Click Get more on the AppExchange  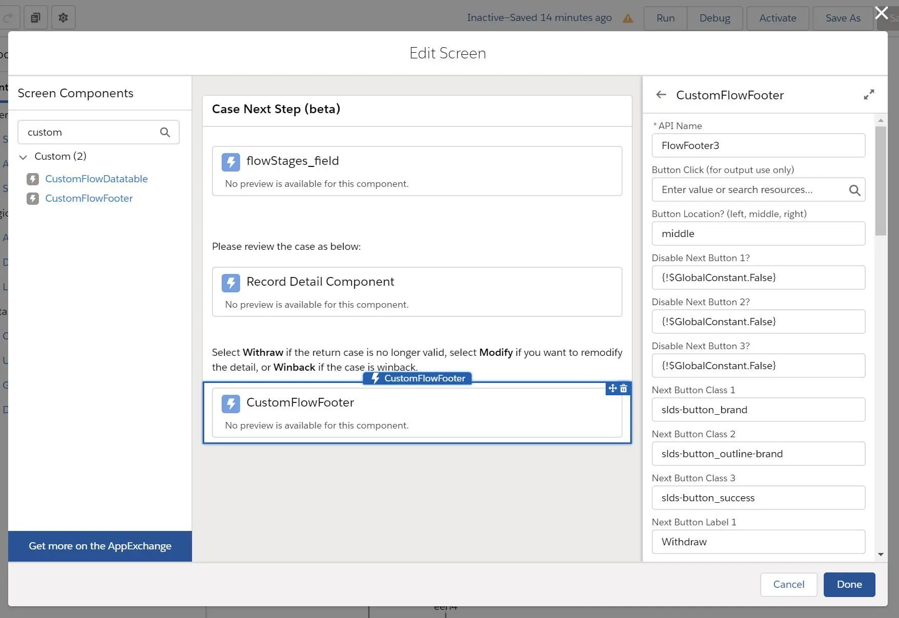coord(100,546)
